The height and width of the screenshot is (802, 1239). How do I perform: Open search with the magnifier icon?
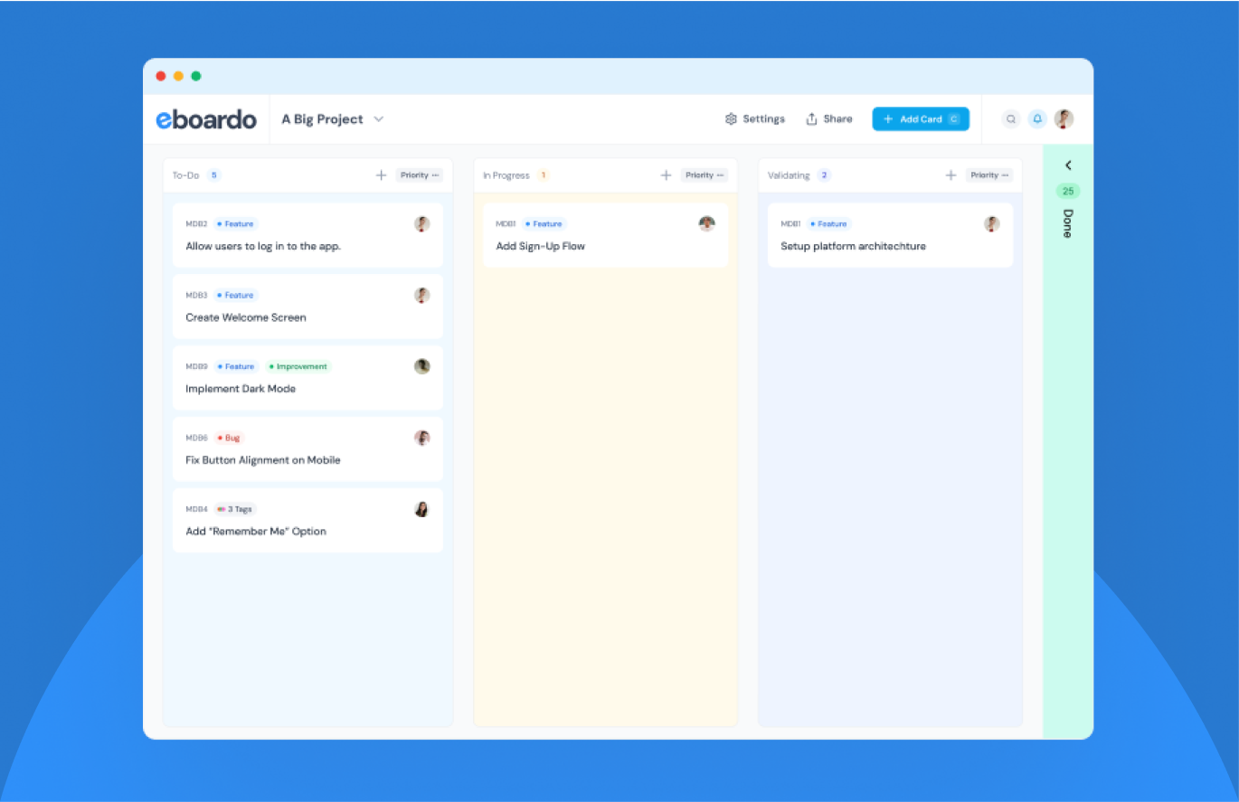click(1011, 119)
